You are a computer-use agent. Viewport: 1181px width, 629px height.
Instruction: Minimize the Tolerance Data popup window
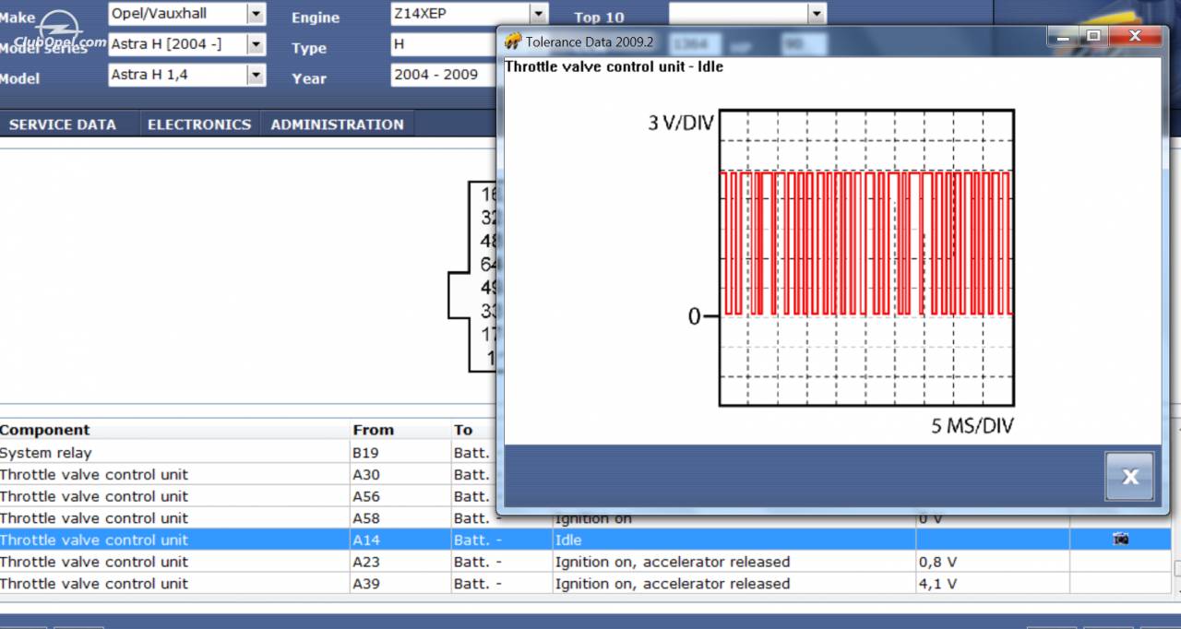click(x=1063, y=37)
